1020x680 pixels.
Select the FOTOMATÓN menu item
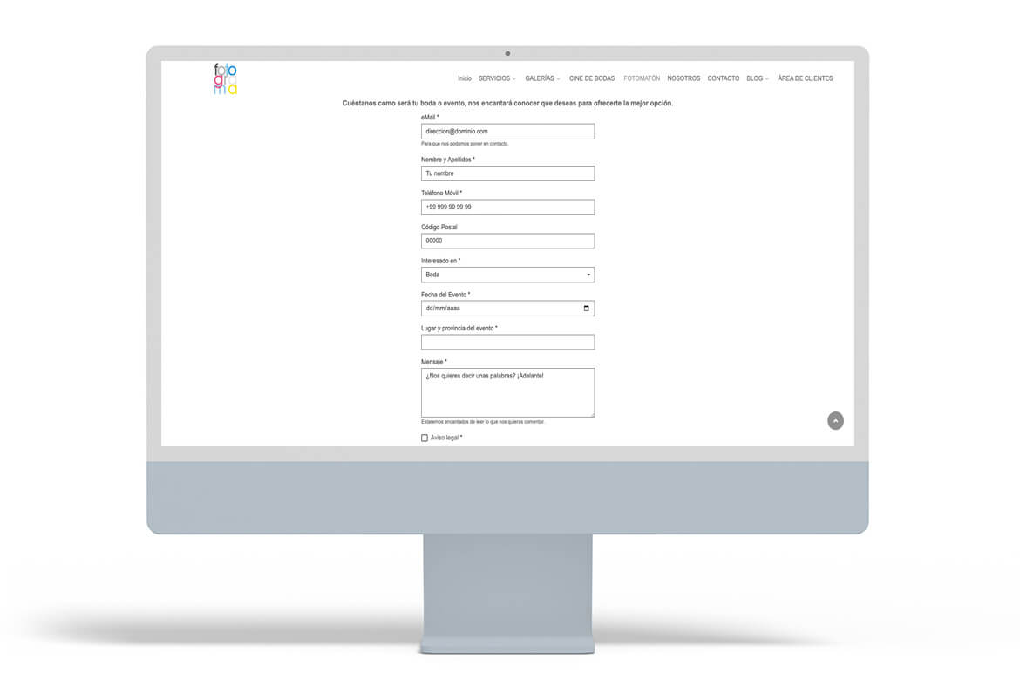[x=642, y=78]
